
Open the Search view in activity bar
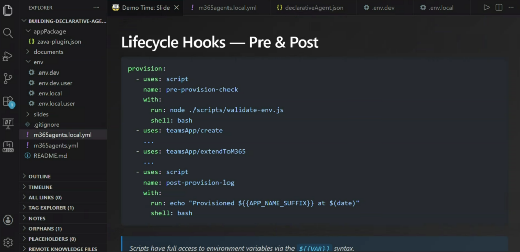pos(8,33)
